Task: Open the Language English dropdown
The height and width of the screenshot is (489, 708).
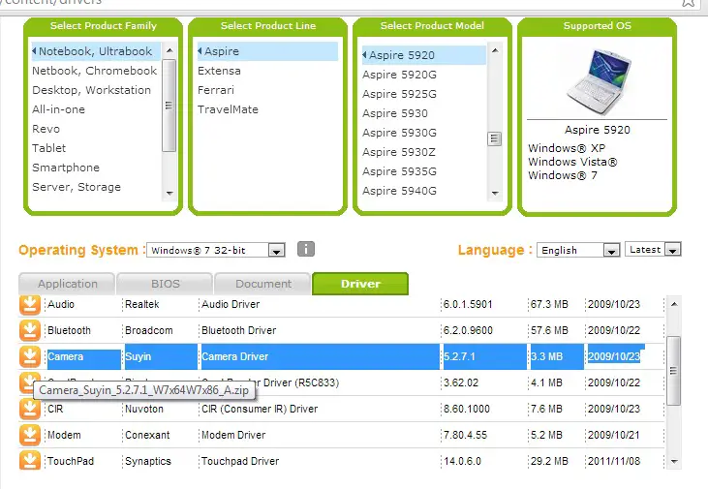Action: [578, 250]
